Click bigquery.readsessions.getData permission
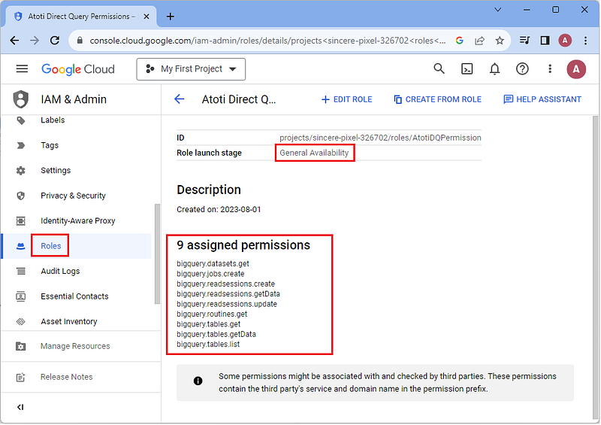 [228, 294]
